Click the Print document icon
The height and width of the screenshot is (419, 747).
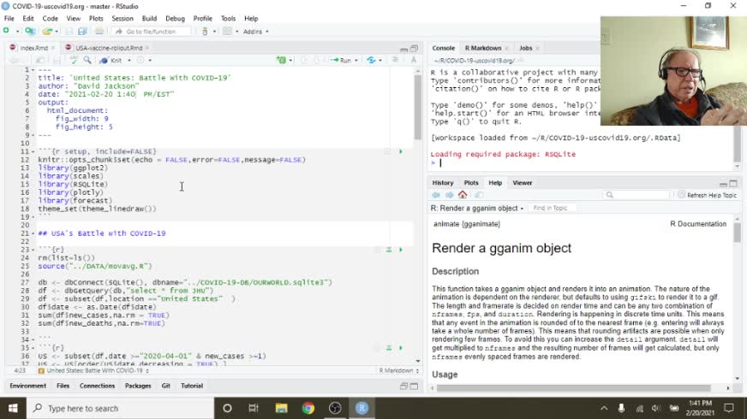[x=99, y=32]
